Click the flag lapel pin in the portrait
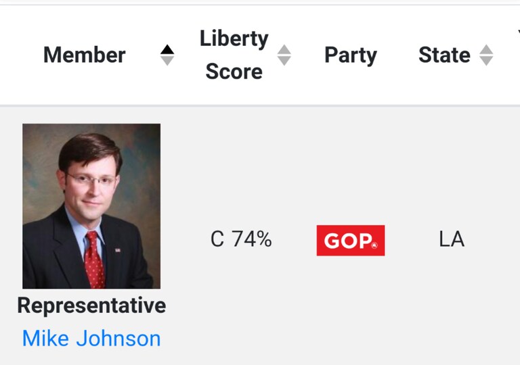The image size is (520, 365). coord(118,250)
